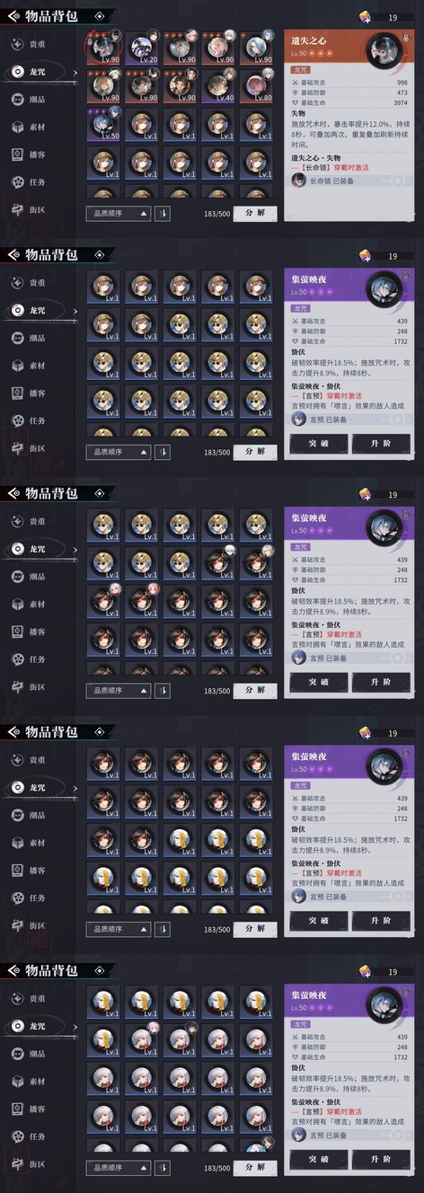
Task: Toggle sort order arrow in the bottommost panel
Action: [163, 1167]
